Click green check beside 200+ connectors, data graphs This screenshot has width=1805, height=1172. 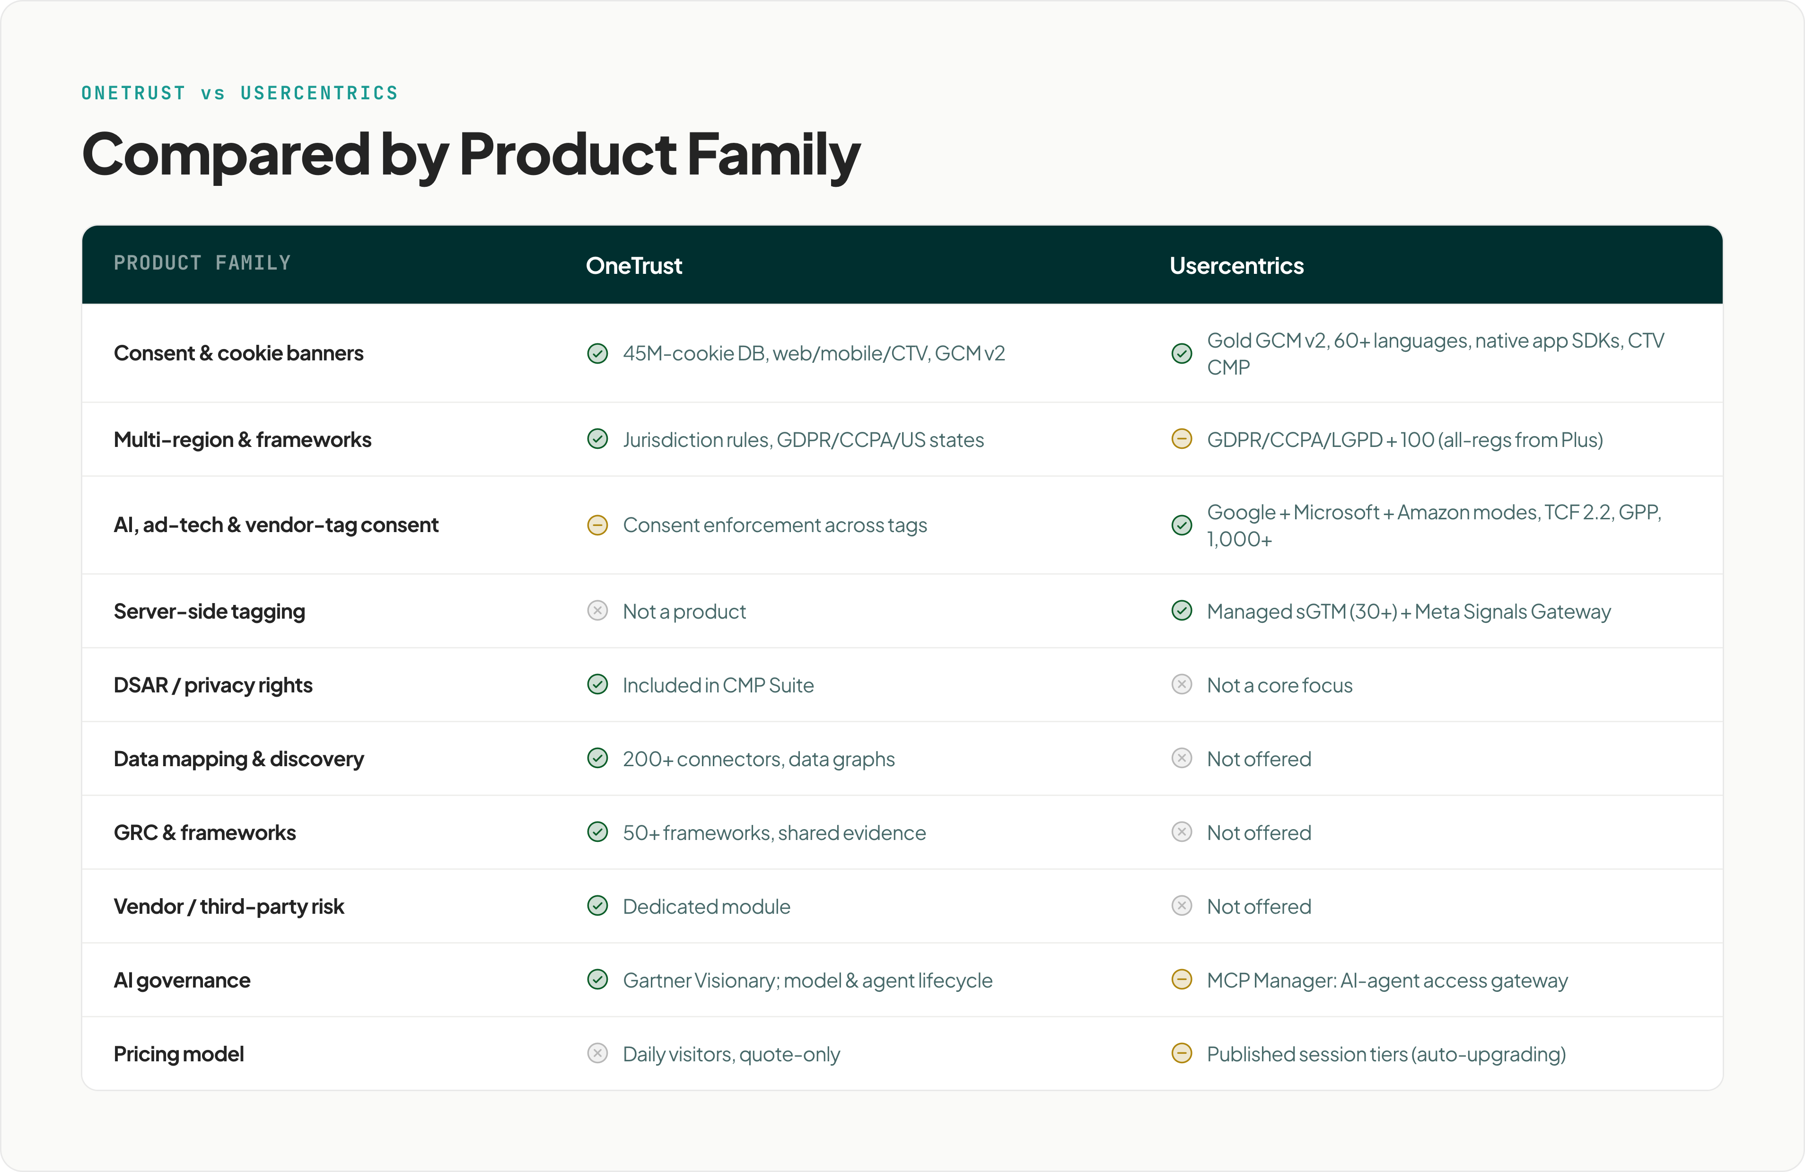pos(597,758)
